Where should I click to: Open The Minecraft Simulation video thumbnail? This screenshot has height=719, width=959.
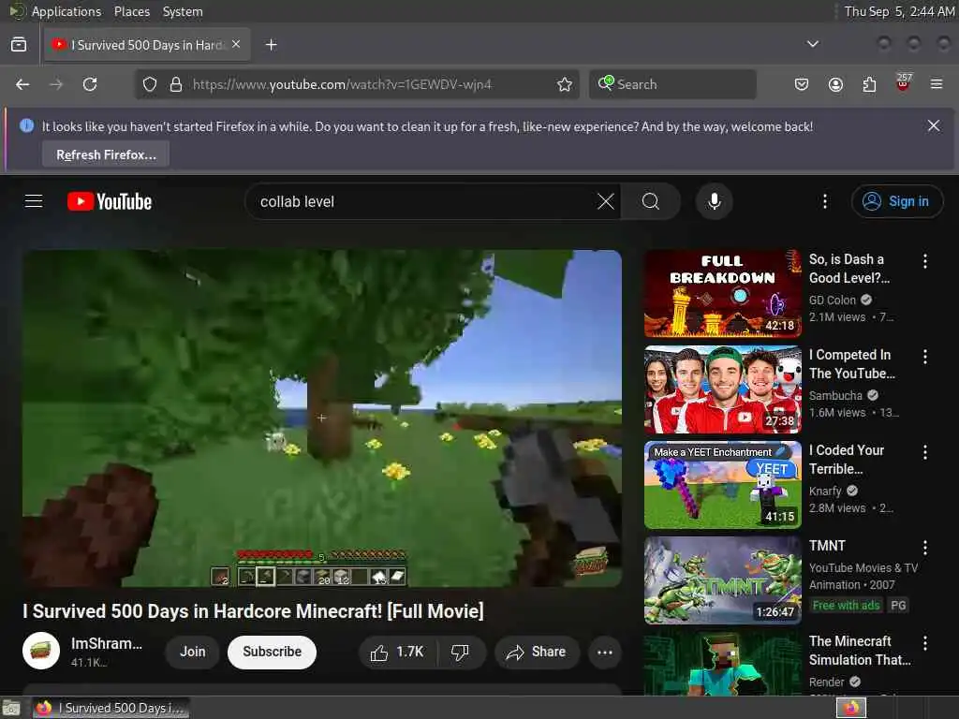[722, 664]
